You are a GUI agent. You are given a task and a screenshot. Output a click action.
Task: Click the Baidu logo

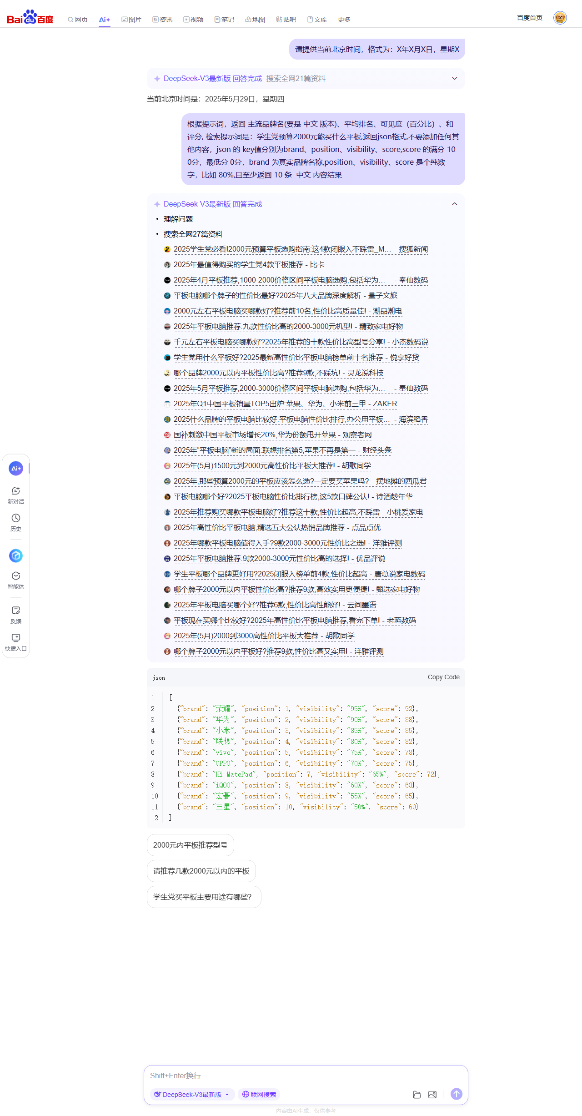point(30,17)
